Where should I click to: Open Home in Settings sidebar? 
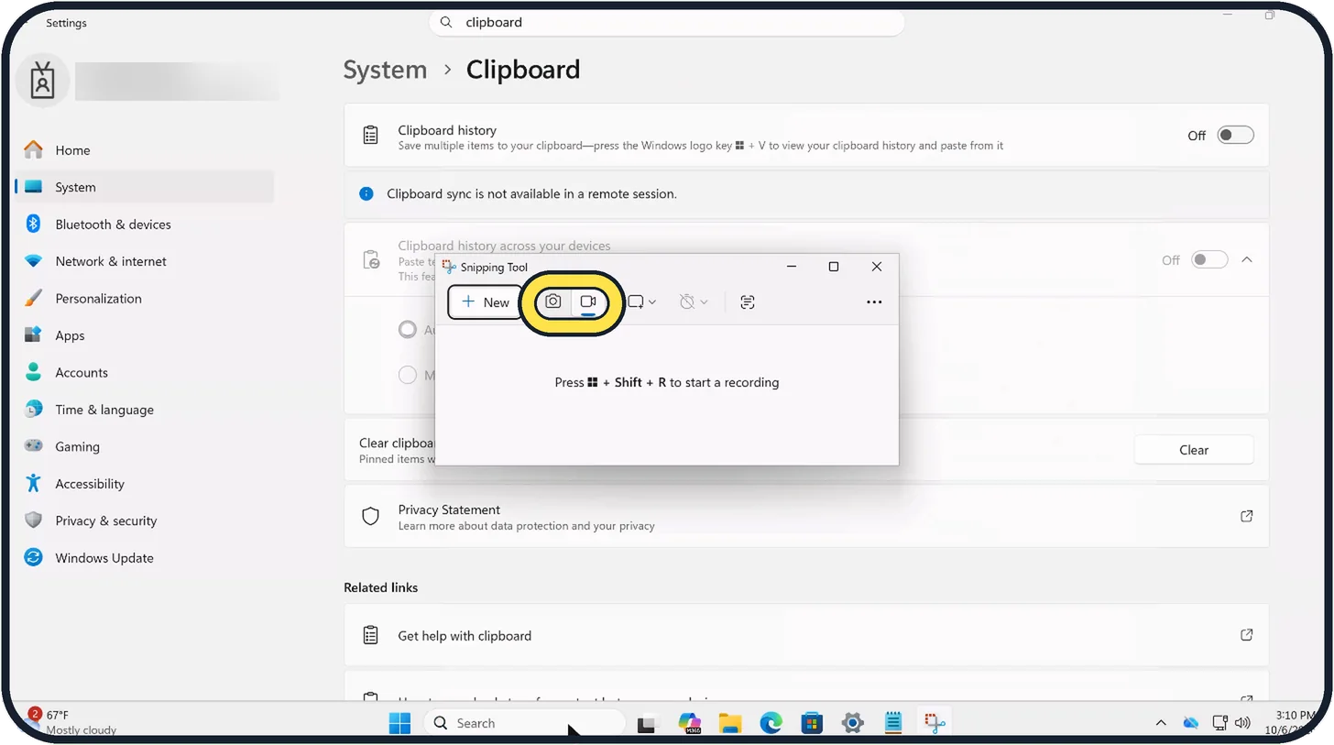tap(145, 150)
